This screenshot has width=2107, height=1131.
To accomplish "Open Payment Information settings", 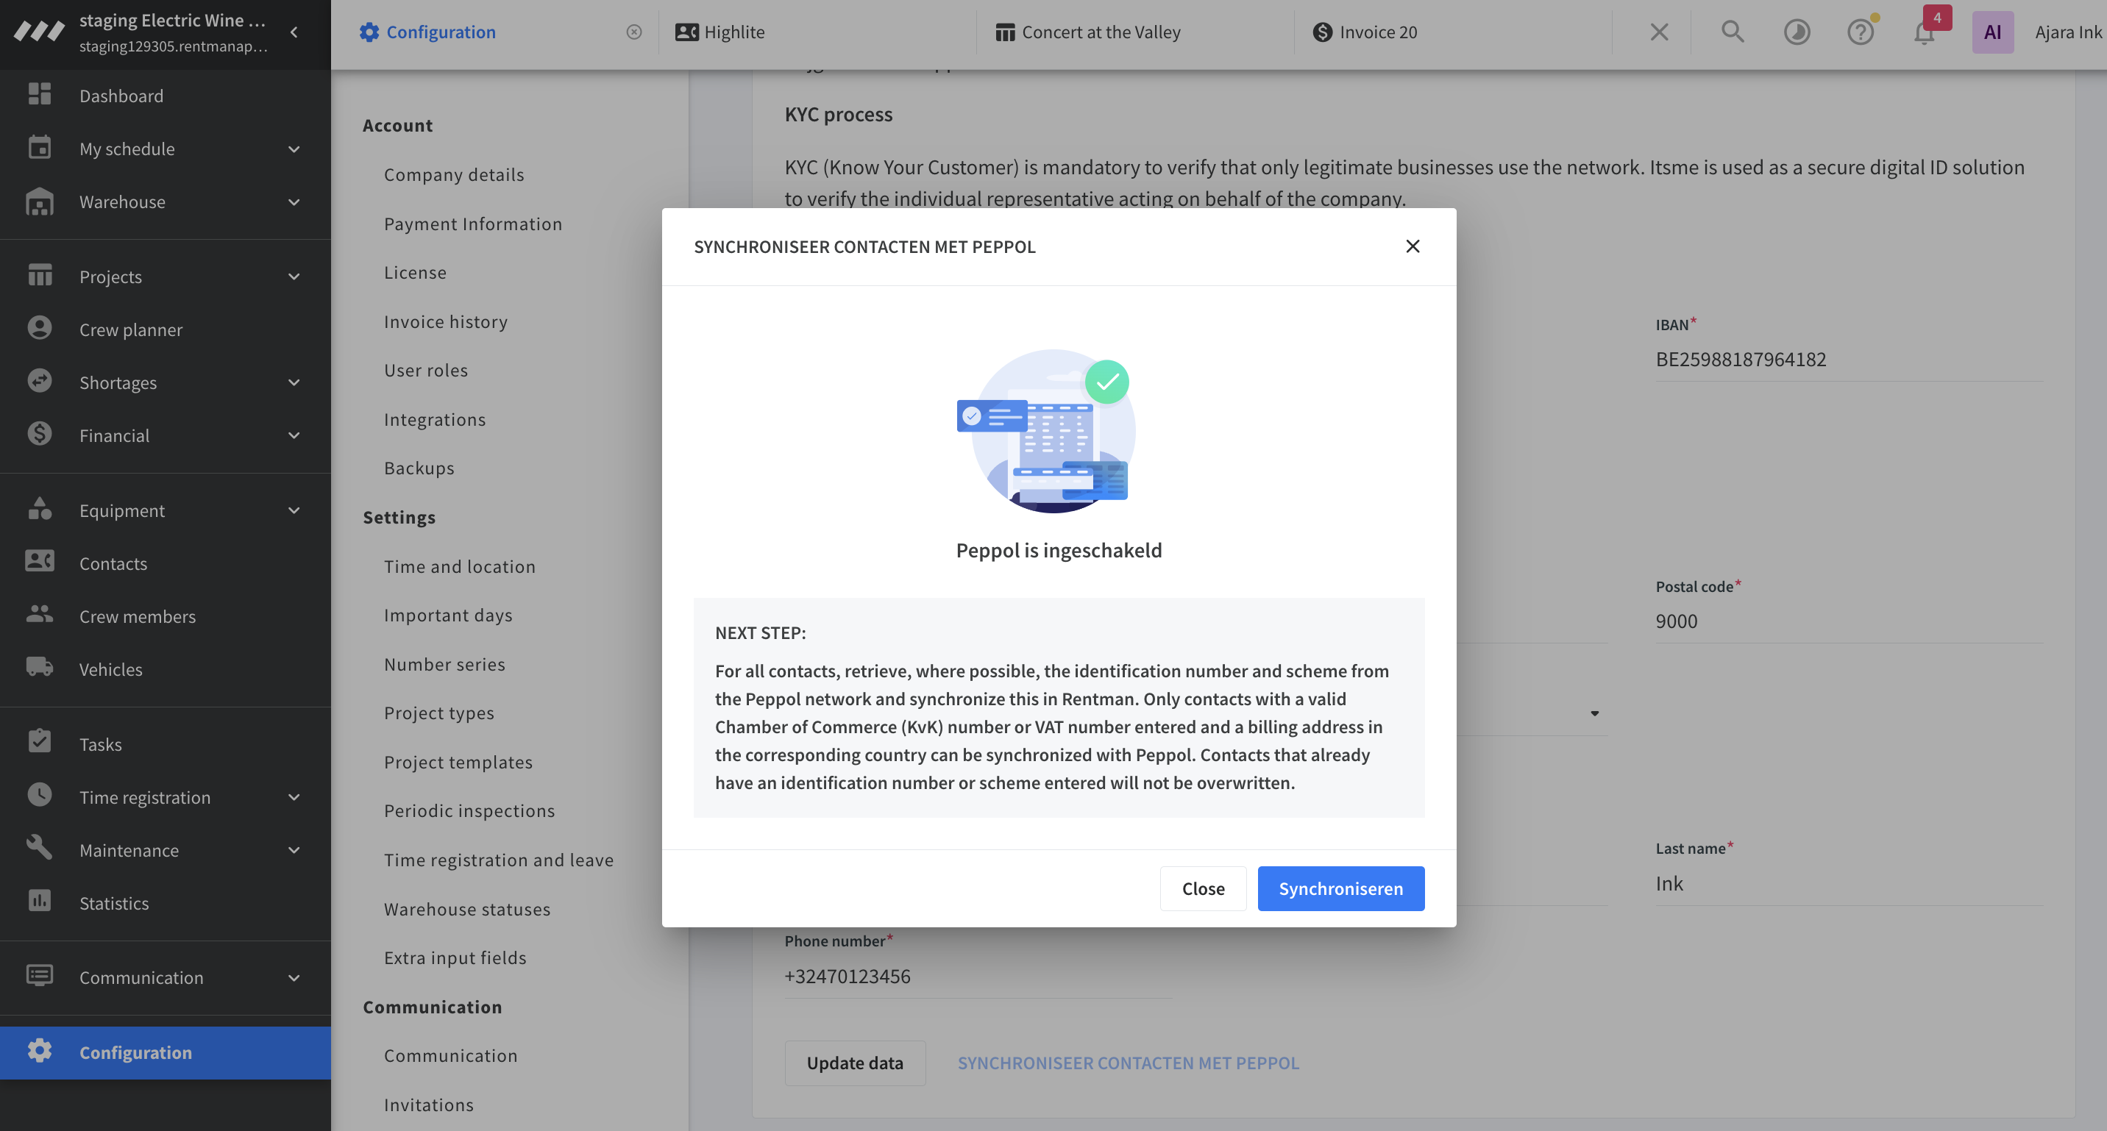I will [x=473, y=224].
